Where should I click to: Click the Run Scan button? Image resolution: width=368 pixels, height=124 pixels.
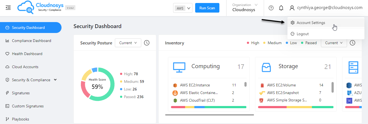207,8
